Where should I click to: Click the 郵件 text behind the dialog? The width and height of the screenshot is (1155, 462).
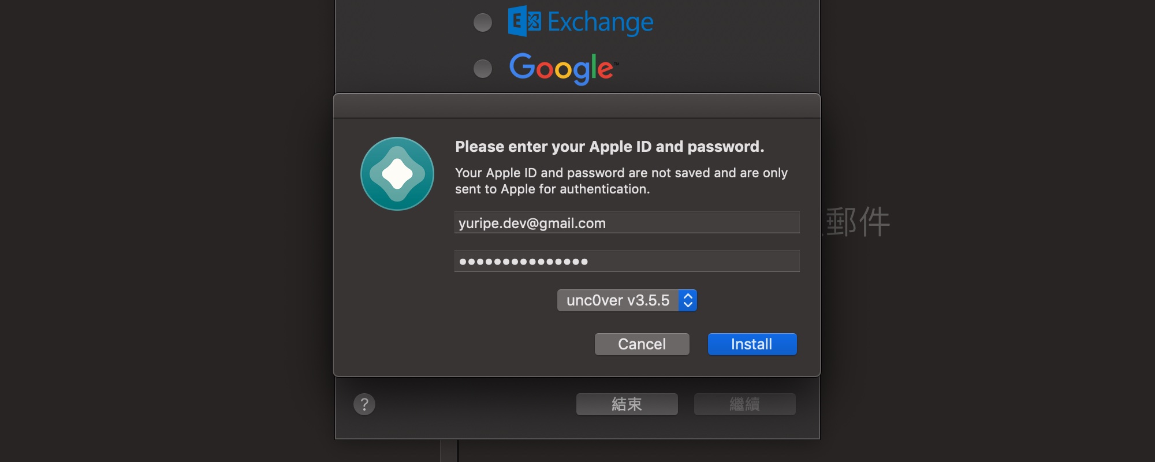coord(858,222)
